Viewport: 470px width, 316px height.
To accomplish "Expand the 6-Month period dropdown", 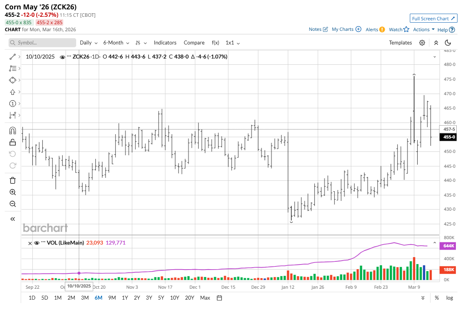I will coord(116,43).
